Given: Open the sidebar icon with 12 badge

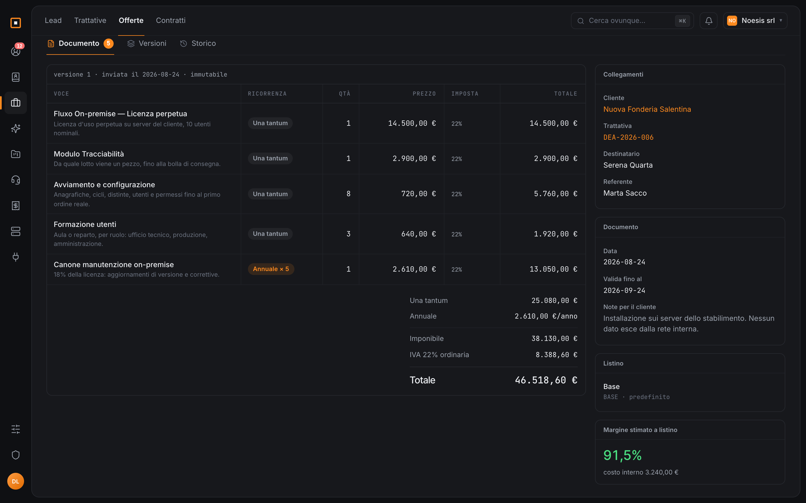Looking at the screenshot, I should (16, 51).
